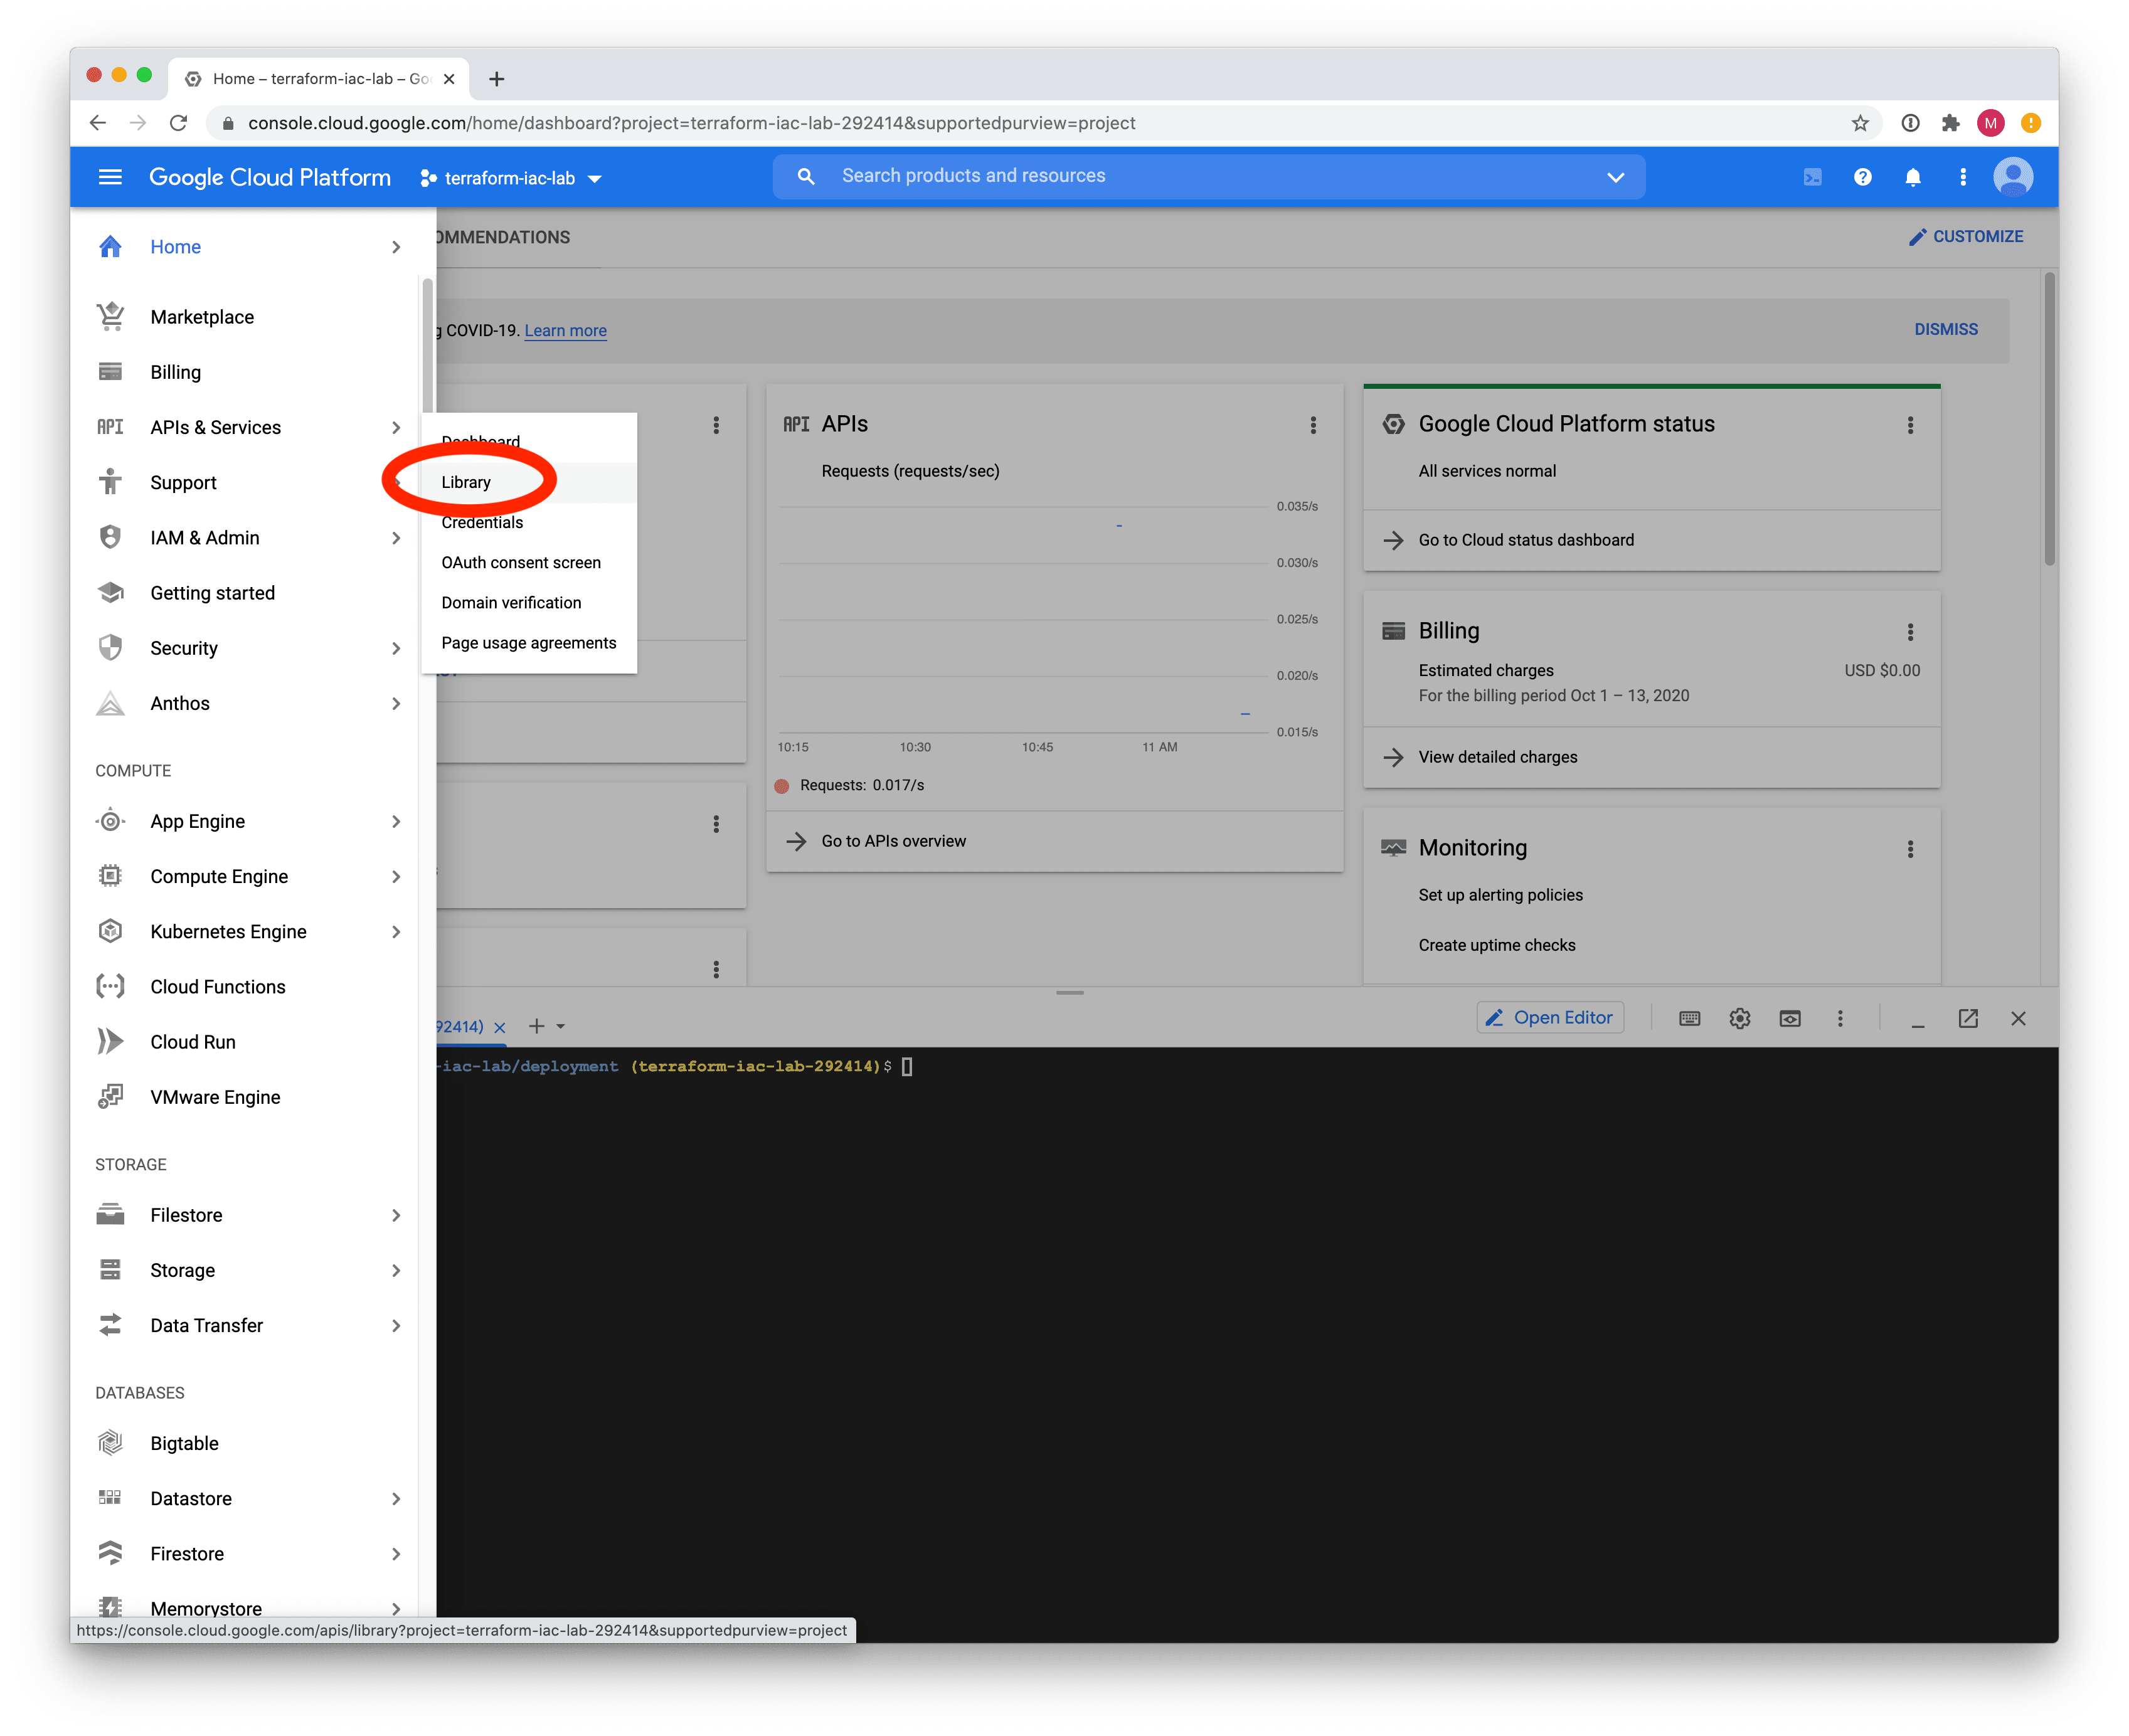
Task: Open the terraform-iac-lab project selector dropdown
Action: [510, 178]
